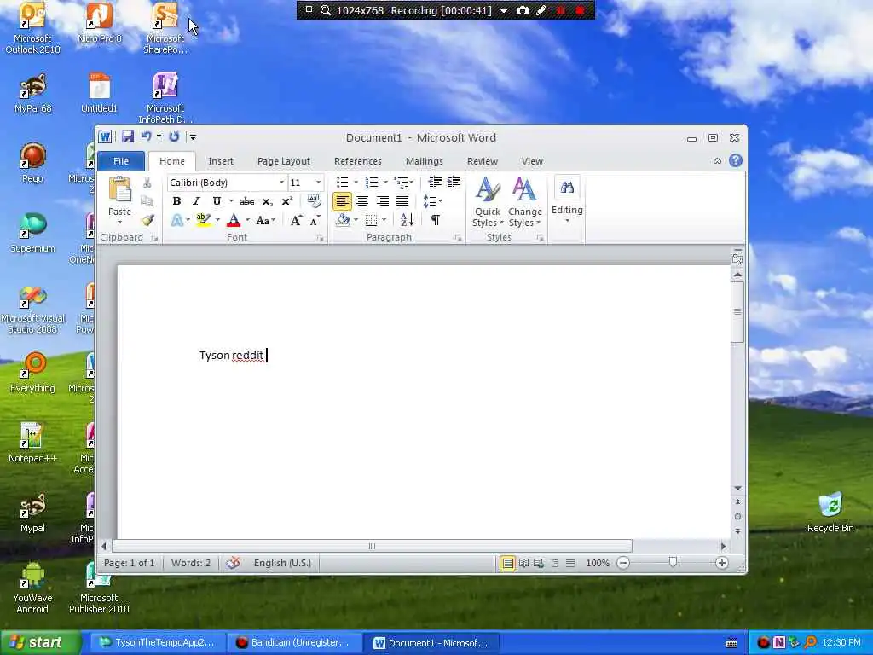Decrease paragraph indent
The height and width of the screenshot is (655, 873).
[435, 183]
